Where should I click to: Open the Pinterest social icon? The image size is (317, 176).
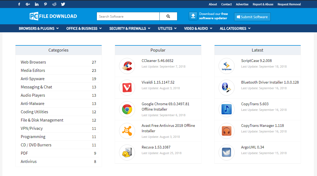click(45, 4)
